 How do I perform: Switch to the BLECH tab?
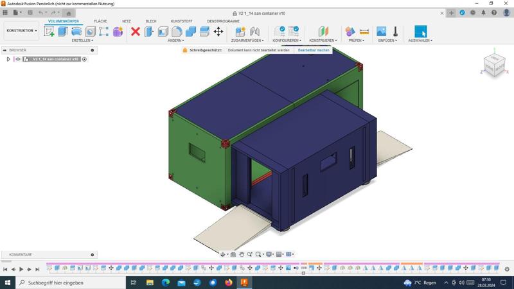coord(151,21)
